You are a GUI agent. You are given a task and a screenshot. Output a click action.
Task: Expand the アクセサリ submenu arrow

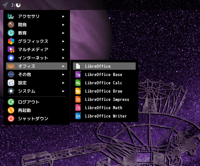point(63,17)
